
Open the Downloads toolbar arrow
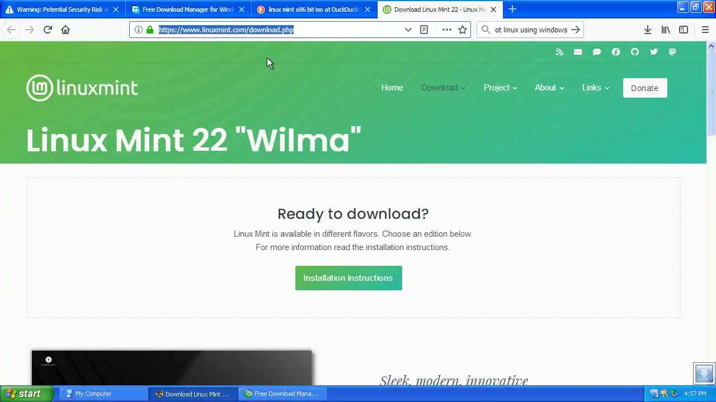pyautogui.click(x=647, y=30)
